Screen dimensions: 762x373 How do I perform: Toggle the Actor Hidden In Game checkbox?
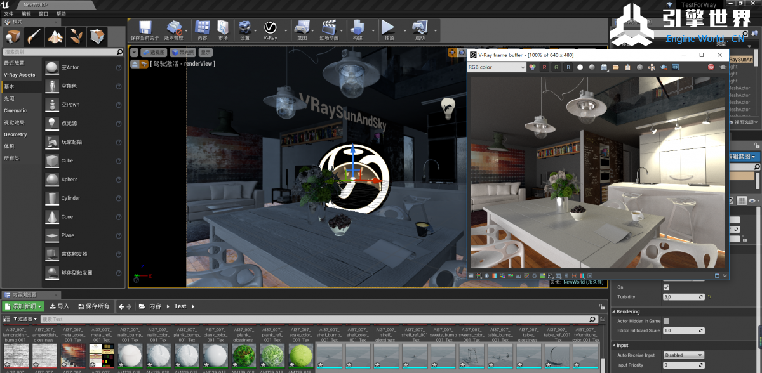[666, 321]
